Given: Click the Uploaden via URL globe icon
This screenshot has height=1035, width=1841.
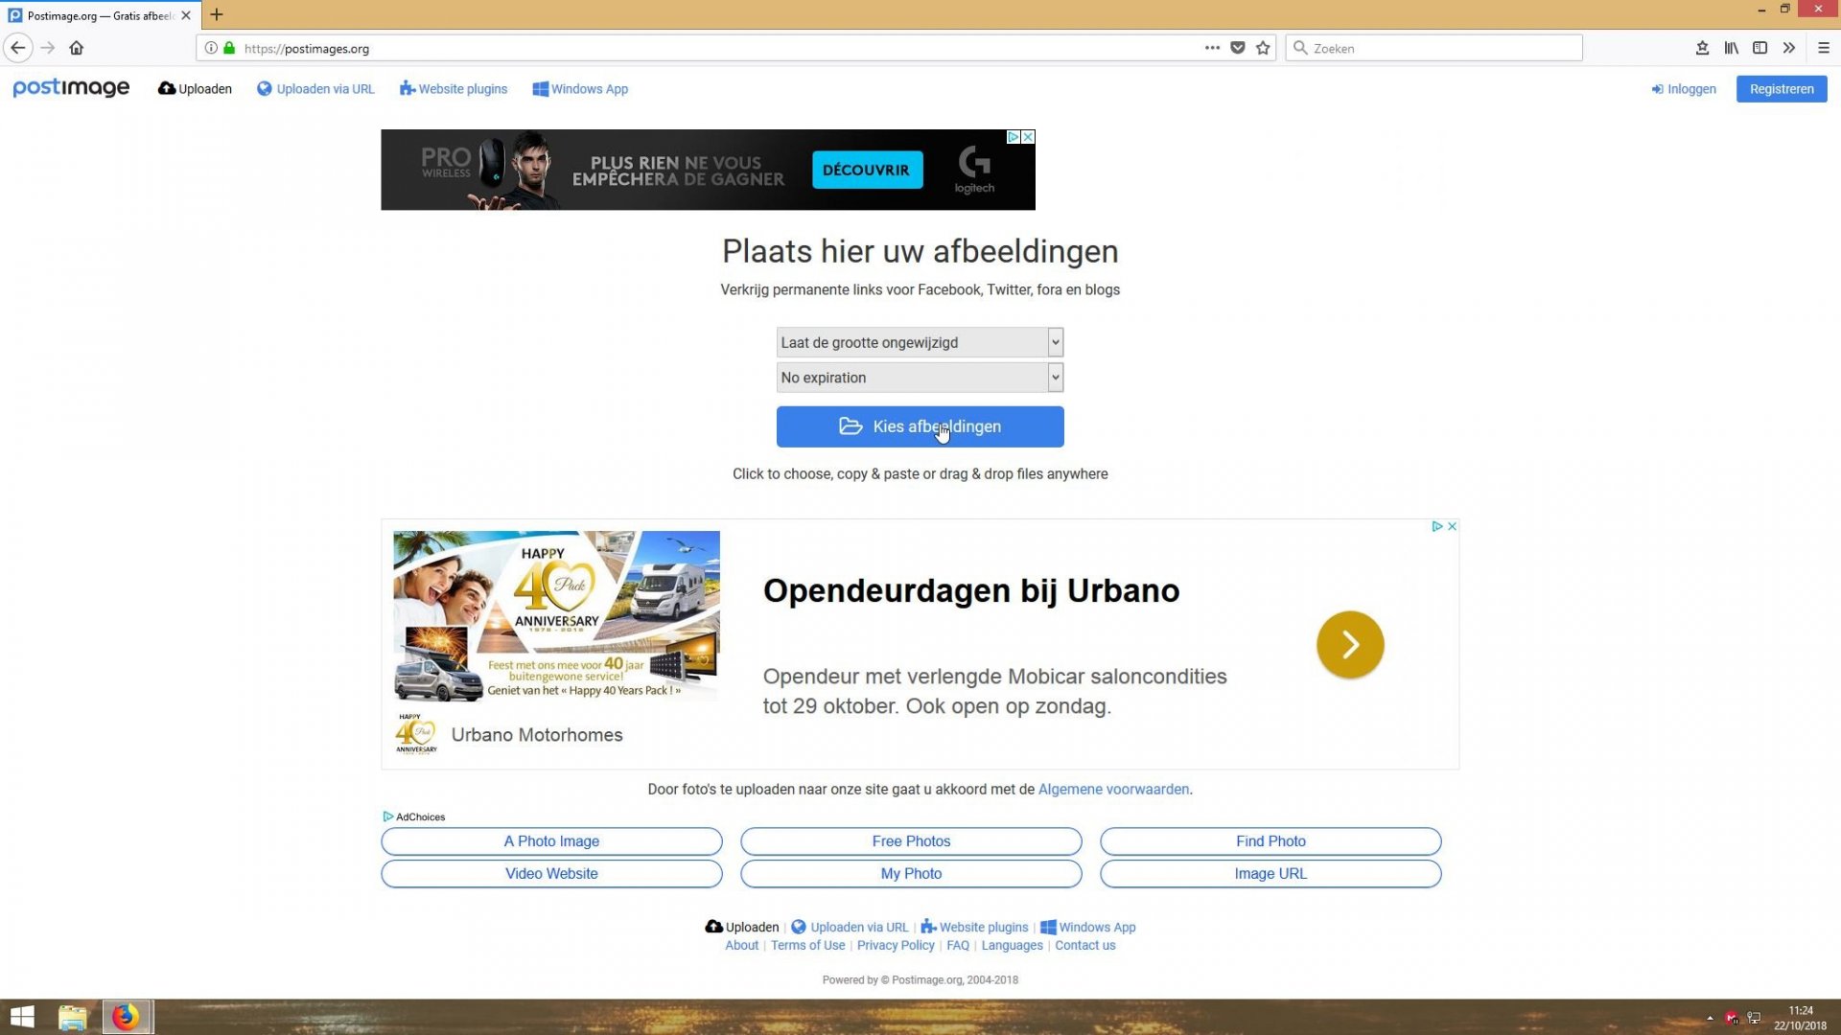Looking at the screenshot, I should (x=265, y=88).
